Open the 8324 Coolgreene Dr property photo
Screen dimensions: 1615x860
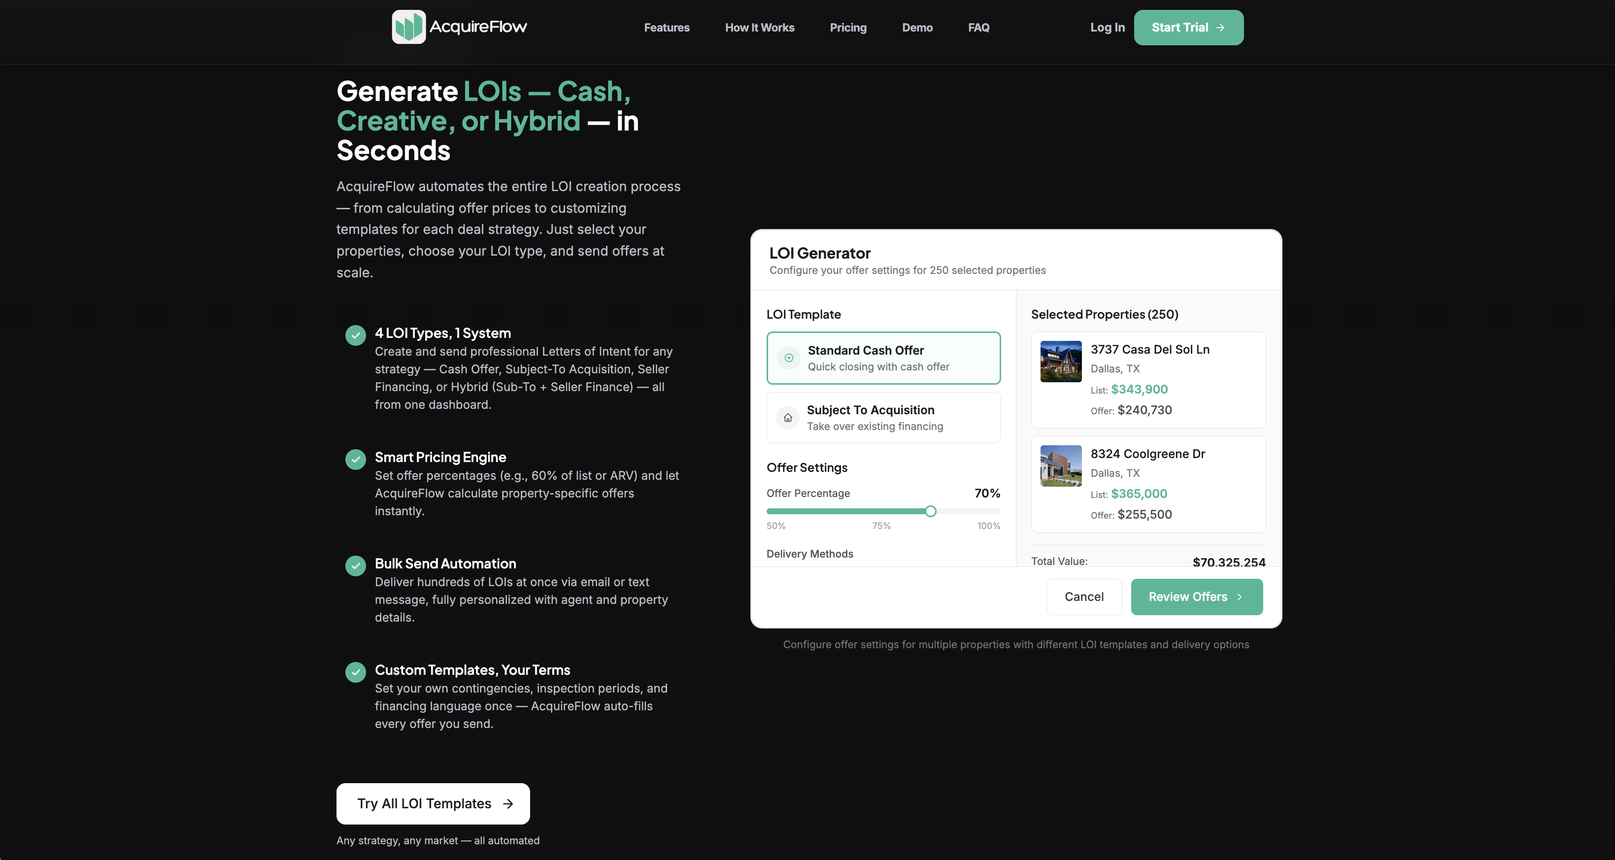point(1061,466)
